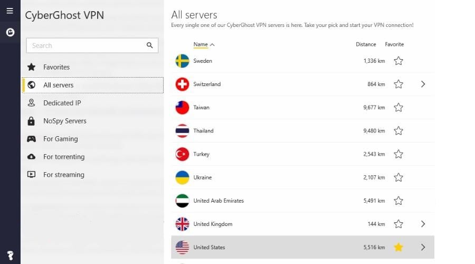Favorite the Sweden server
This screenshot has height=264, width=475.
coord(398,61)
